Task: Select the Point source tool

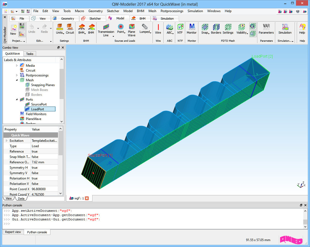Action: pos(120,26)
